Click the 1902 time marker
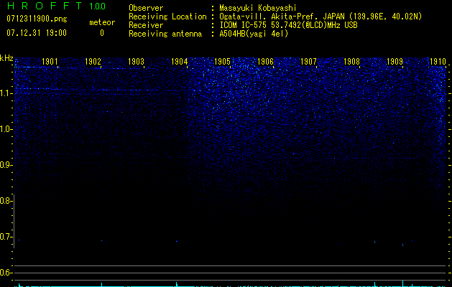The width and height of the screenshot is (452, 287). point(93,61)
